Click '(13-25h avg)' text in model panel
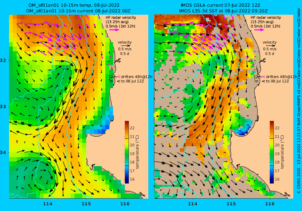 (x=117, y=22)
